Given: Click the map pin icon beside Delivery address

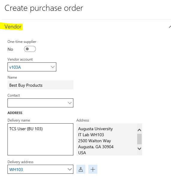Looking at the screenshot, I should [81, 169].
